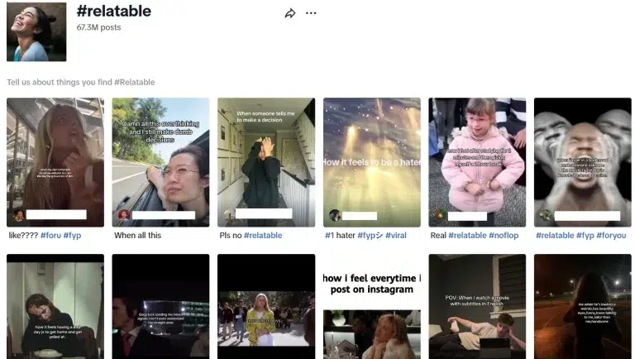Click #relatable link under 'Pls no' caption

point(263,236)
